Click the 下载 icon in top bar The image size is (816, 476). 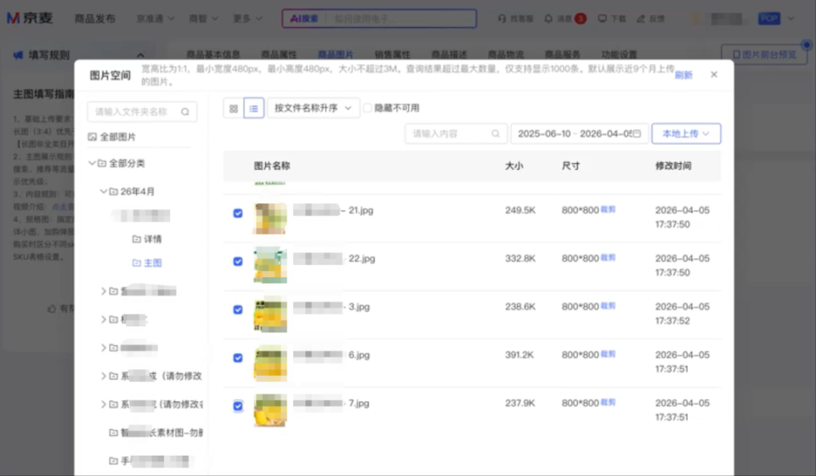tap(602, 18)
